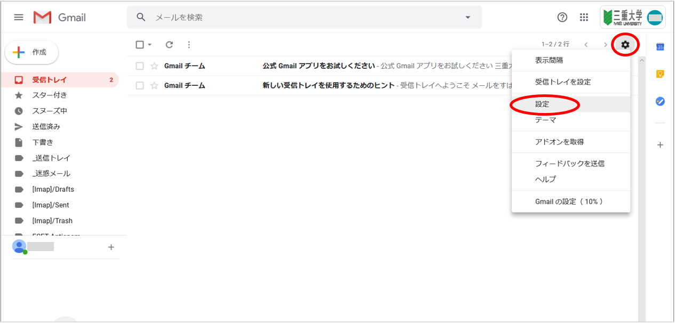Open the Google apps grid
The width and height of the screenshot is (675, 323).
pyautogui.click(x=584, y=17)
